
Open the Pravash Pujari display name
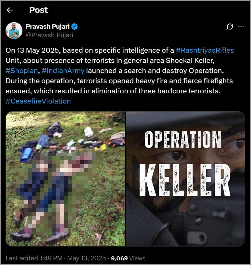click(48, 26)
